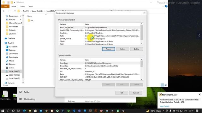Open Share tab in Explorer ribbon
Viewport: 202px width, 113px height.
click(22, 6)
